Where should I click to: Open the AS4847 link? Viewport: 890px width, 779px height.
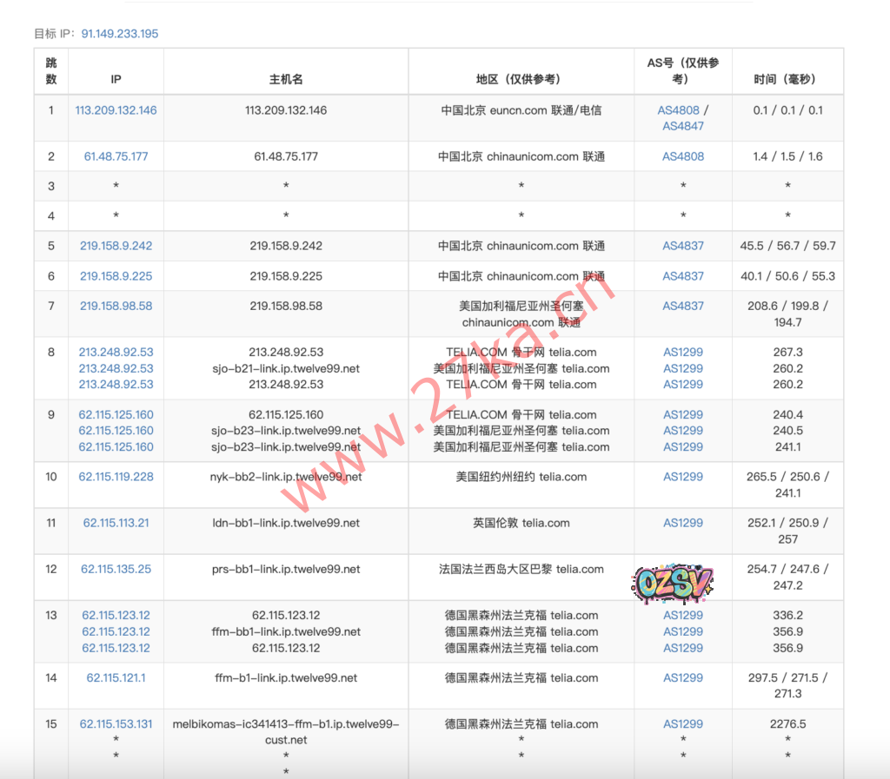(683, 126)
